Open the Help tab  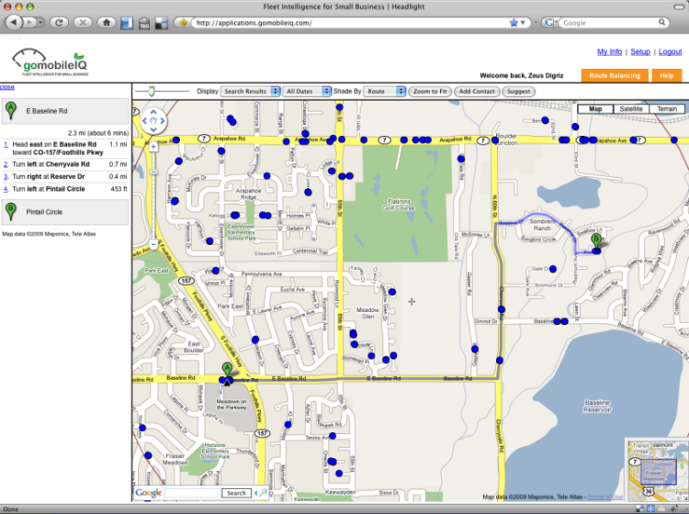click(x=666, y=75)
